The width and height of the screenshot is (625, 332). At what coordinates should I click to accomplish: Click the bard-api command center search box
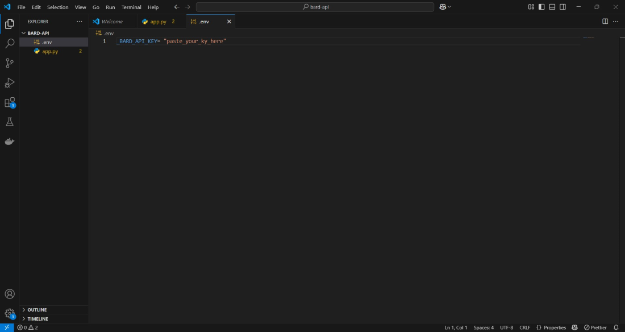[315, 7]
